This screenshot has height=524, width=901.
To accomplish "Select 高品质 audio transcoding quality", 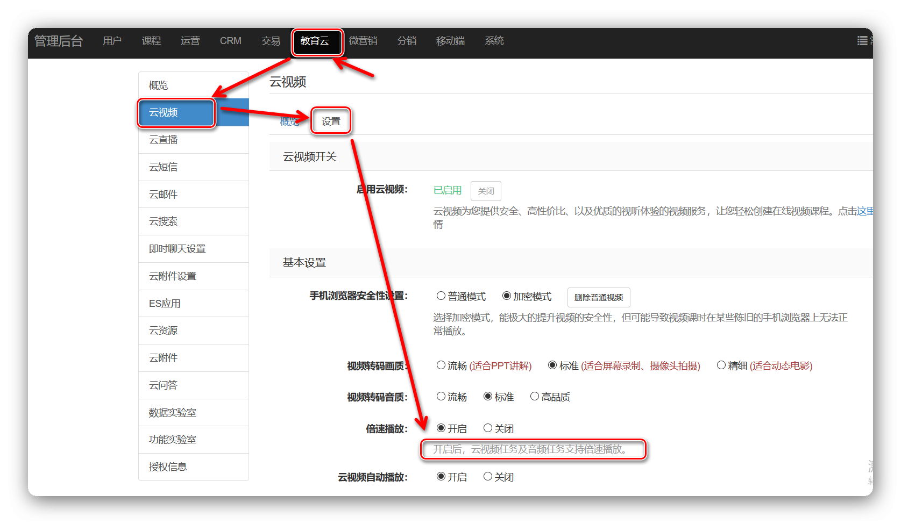I will click(x=535, y=397).
